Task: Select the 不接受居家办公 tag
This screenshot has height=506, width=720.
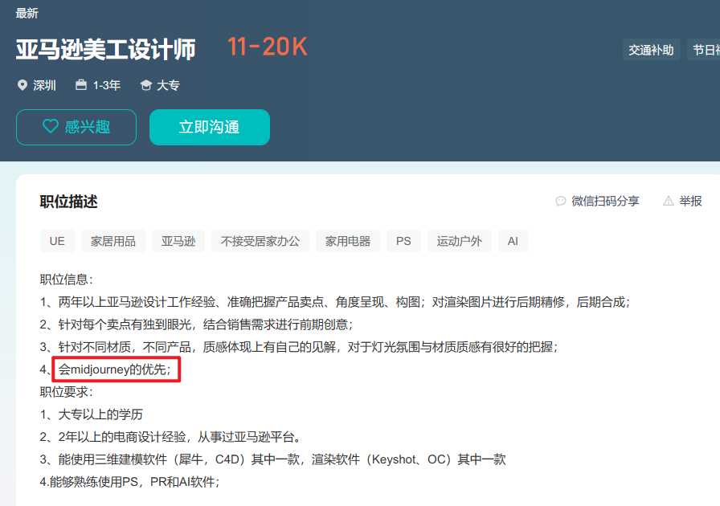Action: pos(260,241)
